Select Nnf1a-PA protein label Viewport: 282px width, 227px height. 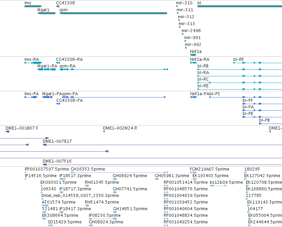199,94
